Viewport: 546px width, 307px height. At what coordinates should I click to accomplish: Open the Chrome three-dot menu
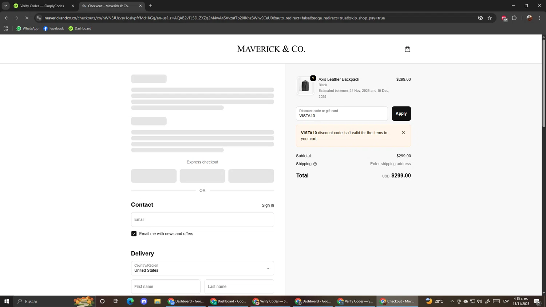[540, 18]
